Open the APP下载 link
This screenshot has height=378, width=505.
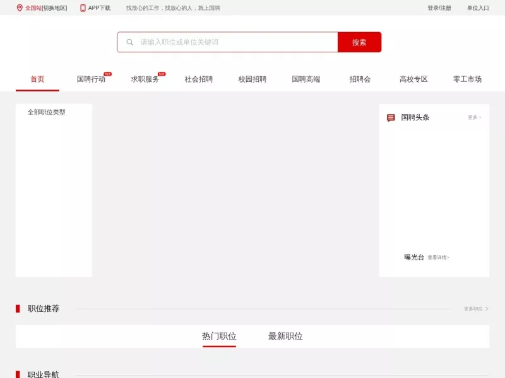tap(99, 8)
